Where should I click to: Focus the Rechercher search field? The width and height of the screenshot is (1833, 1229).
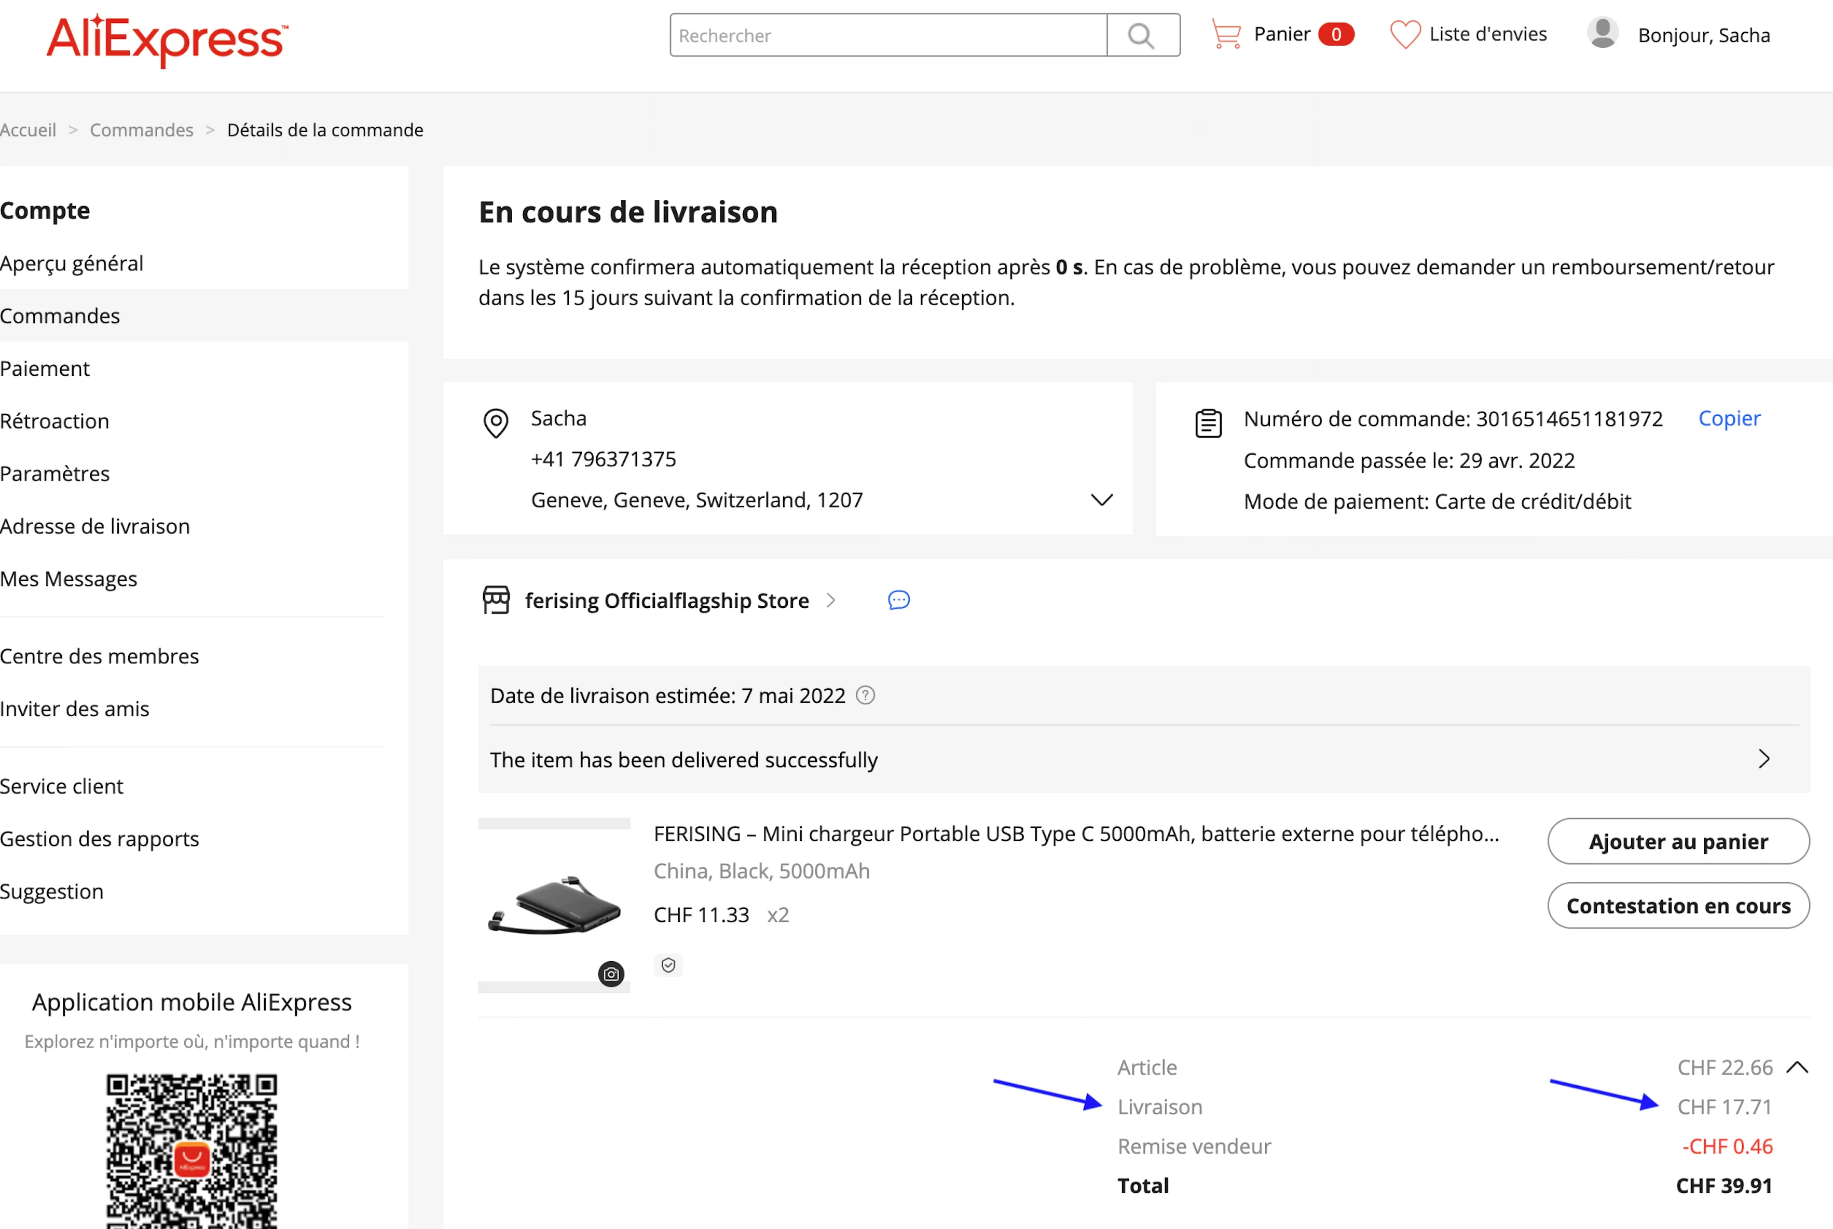(x=887, y=35)
